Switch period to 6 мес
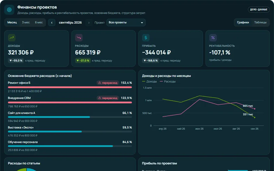 point(39,22)
